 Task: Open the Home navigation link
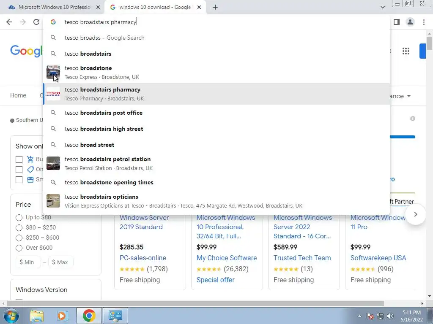18,95
